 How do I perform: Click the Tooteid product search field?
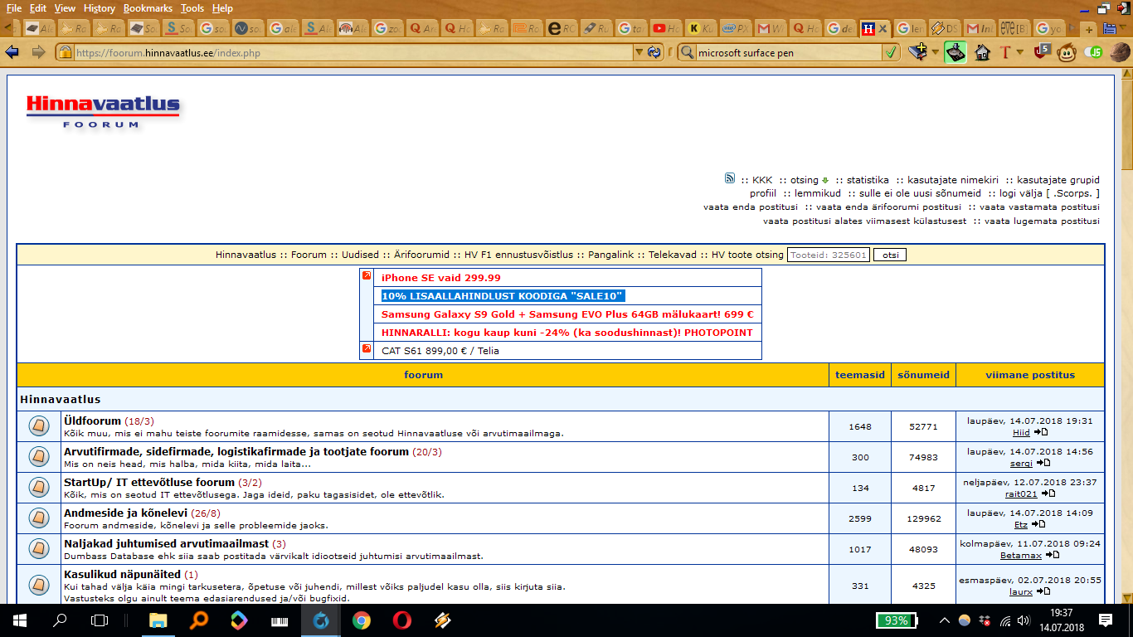click(829, 255)
